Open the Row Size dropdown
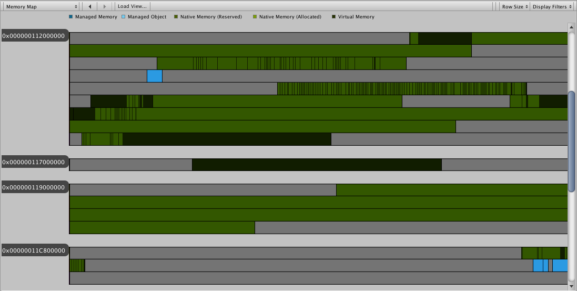This screenshot has width=577, height=291. tap(514, 6)
